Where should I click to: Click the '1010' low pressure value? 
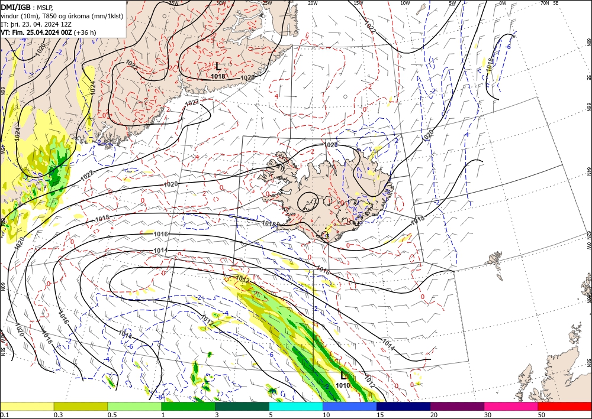(x=343, y=385)
